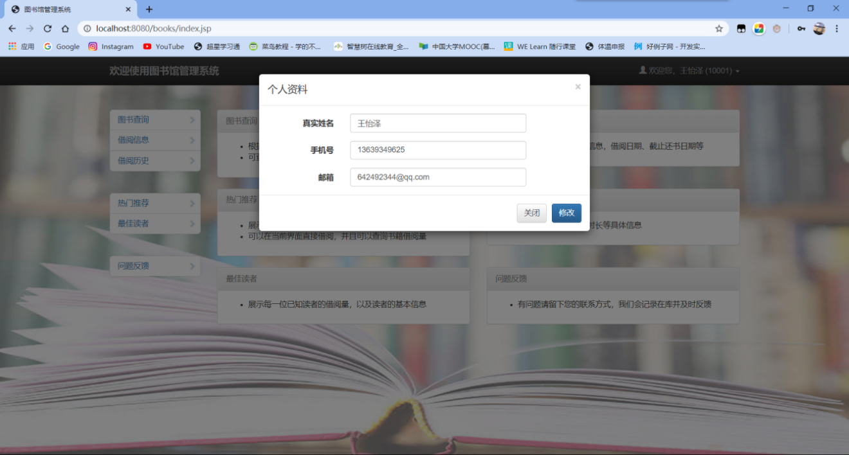
Task: Go back with the browser back arrow
Action: coord(12,28)
